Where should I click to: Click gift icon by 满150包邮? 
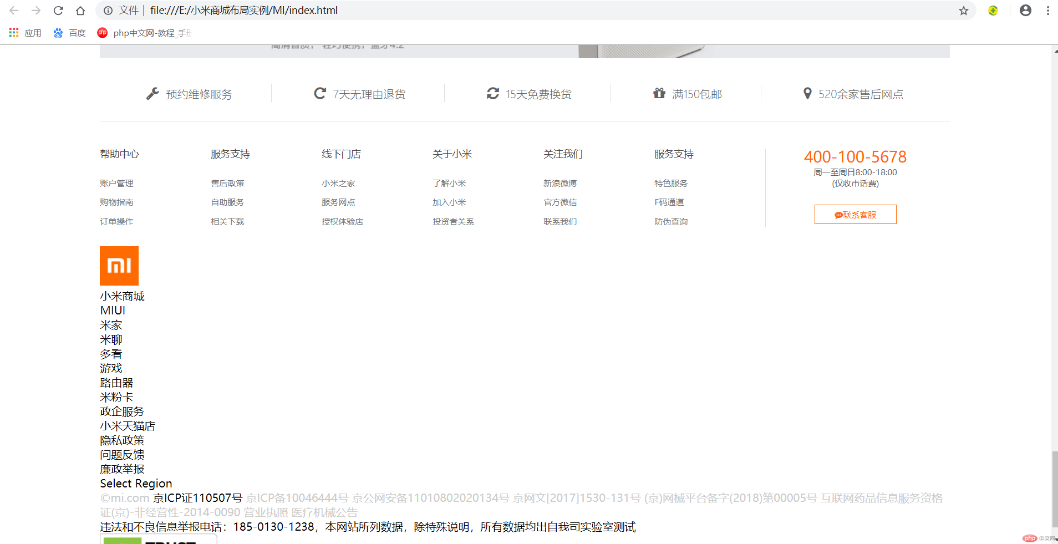tap(659, 93)
